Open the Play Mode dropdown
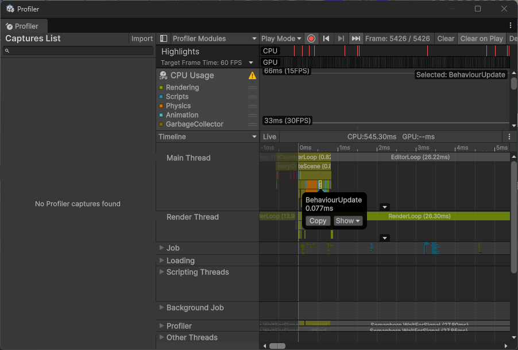Screen dimensions: 518x350 281,38
